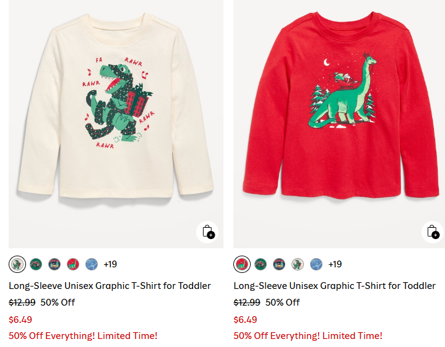Click right Long-Sleeve Unisex Graphic T-Shirt title
The image size is (445, 347).
(334, 286)
